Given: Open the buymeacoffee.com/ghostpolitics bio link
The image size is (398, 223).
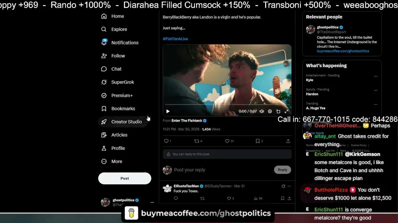Looking at the screenshot, I should (x=343, y=51).
